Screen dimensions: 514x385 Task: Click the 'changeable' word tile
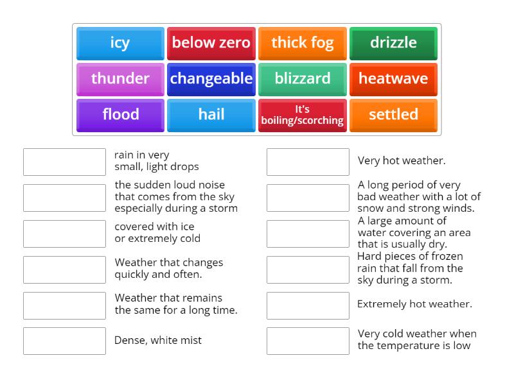(211, 79)
